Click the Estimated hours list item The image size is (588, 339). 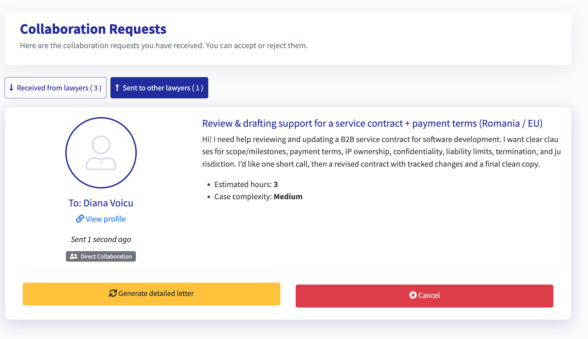click(x=246, y=184)
